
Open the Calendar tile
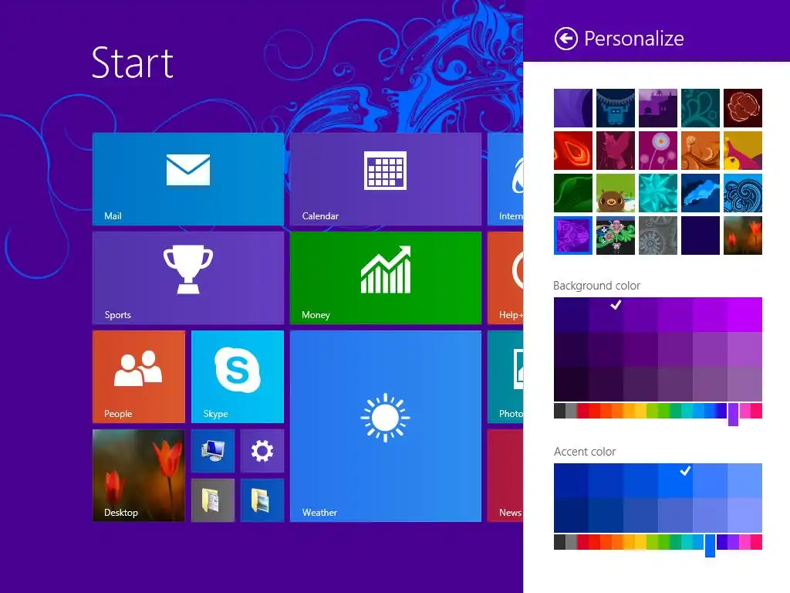click(x=386, y=179)
